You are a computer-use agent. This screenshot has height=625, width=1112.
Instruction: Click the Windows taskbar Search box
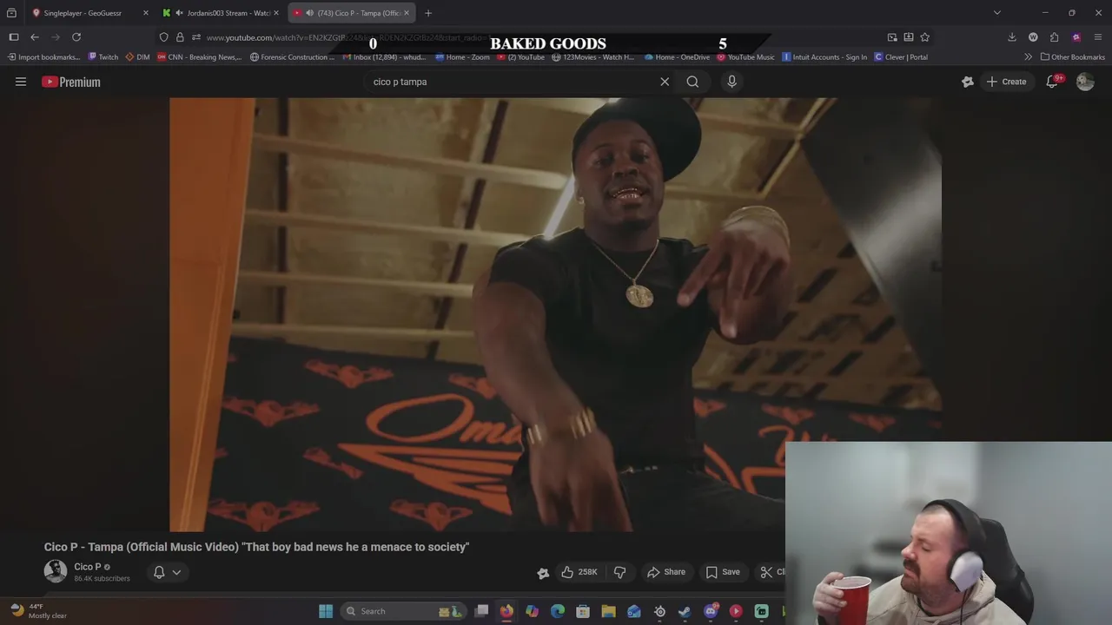[402, 611]
